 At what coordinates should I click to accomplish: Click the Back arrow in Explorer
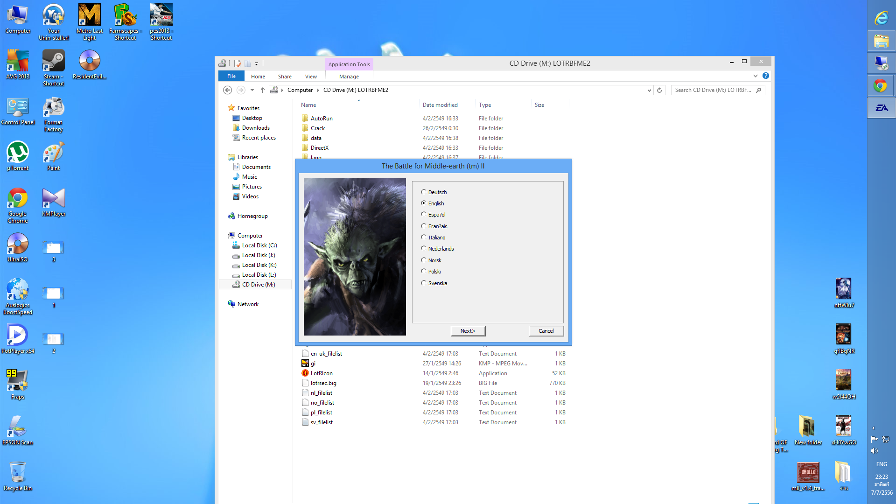click(x=227, y=90)
